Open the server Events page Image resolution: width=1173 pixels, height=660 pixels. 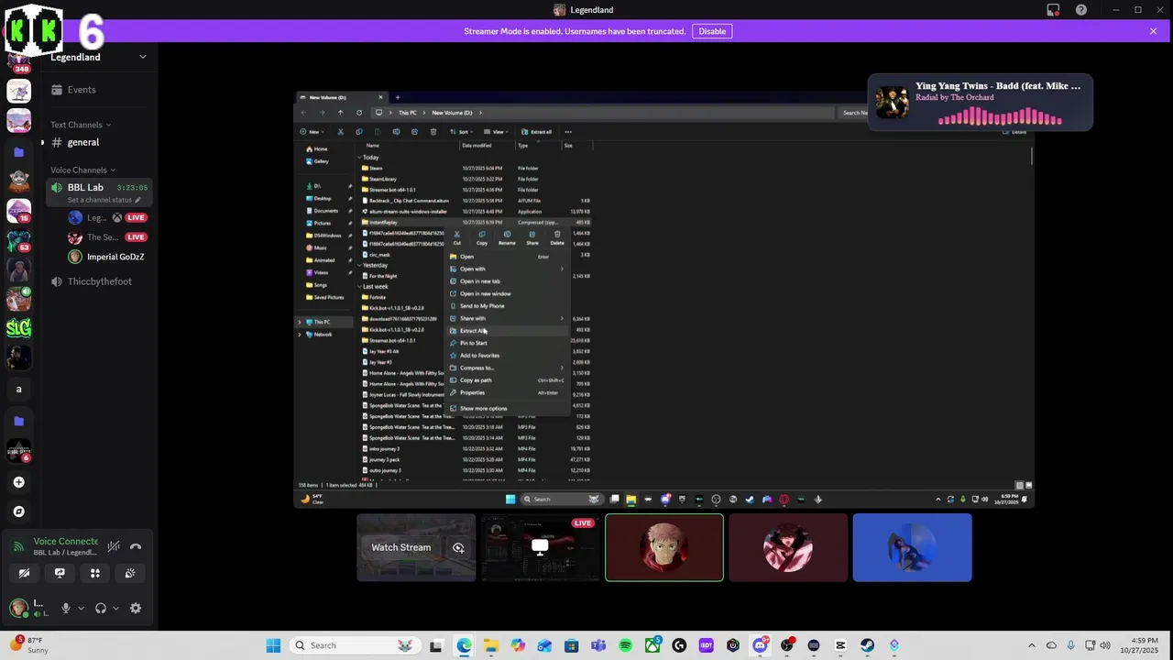pyautogui.click(x=99, y=90)
